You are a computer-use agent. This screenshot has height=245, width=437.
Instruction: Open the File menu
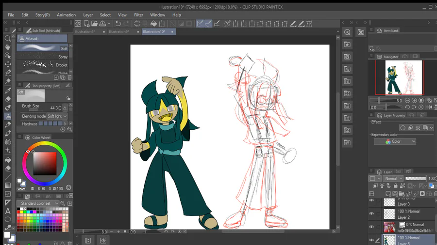11,15
